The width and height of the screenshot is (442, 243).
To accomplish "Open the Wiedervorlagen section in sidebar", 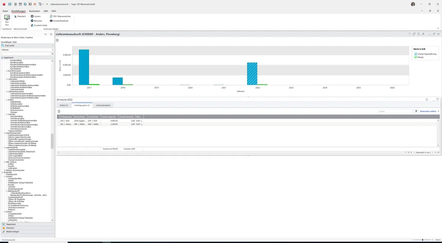I will pyautogui.click(x=28, y=232).
